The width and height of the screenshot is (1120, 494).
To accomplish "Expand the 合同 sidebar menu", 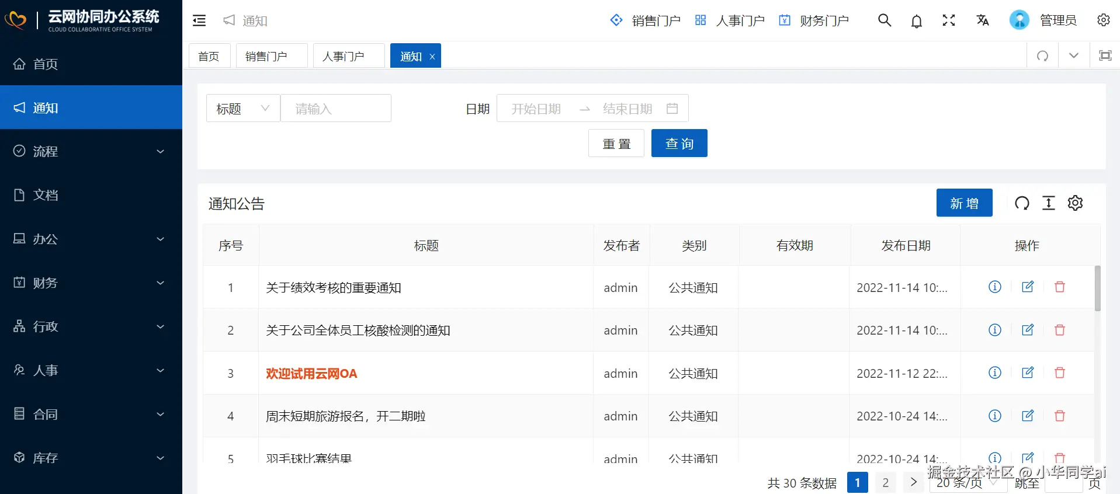I will pyautogui.click(x=91, y=414).
